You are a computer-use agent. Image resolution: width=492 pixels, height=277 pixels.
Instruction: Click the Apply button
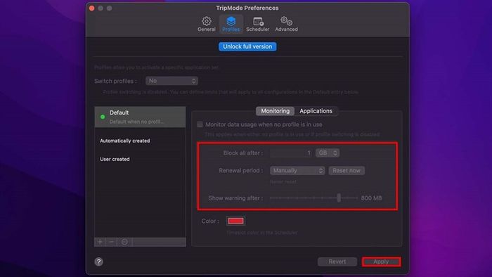(x=381, y=262)
